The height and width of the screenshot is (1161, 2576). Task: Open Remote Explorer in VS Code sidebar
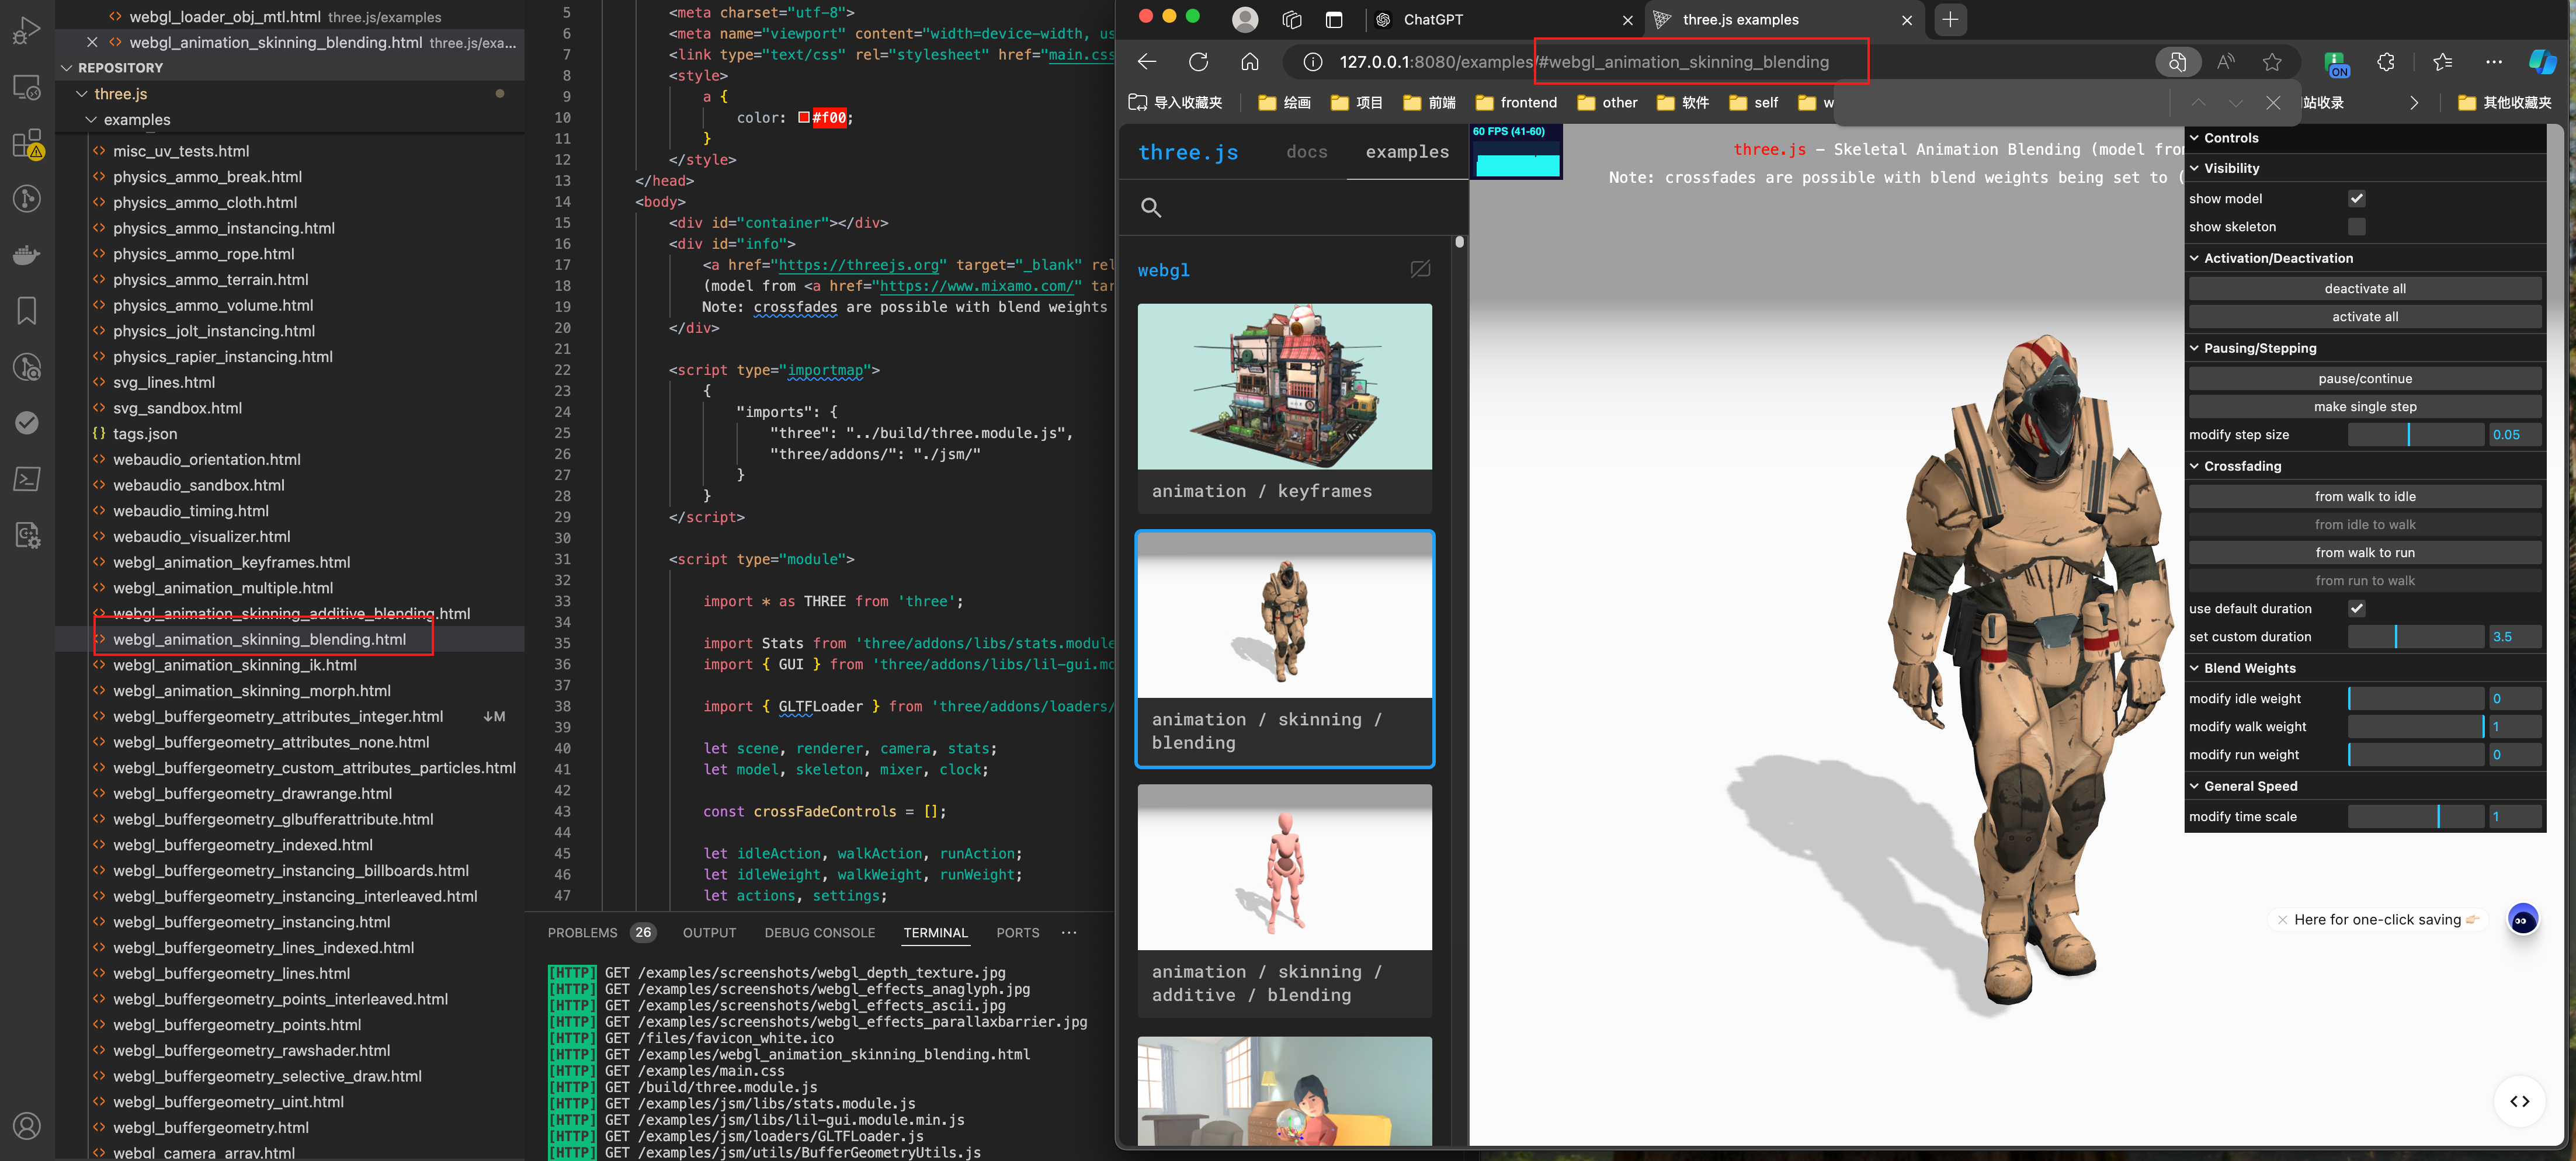pyautogui.click(x=27, y=87)
